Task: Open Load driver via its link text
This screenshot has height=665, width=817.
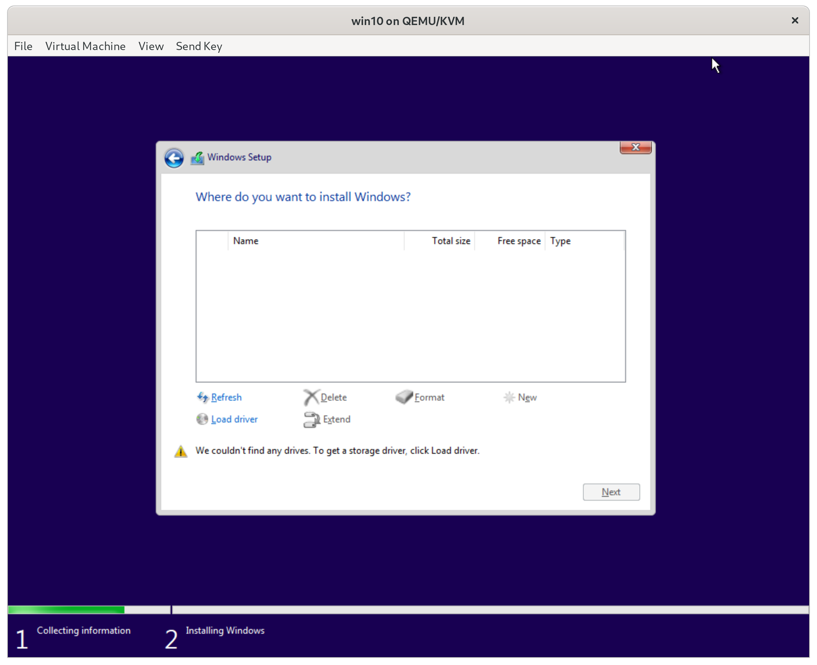Action: click(234, 419)
